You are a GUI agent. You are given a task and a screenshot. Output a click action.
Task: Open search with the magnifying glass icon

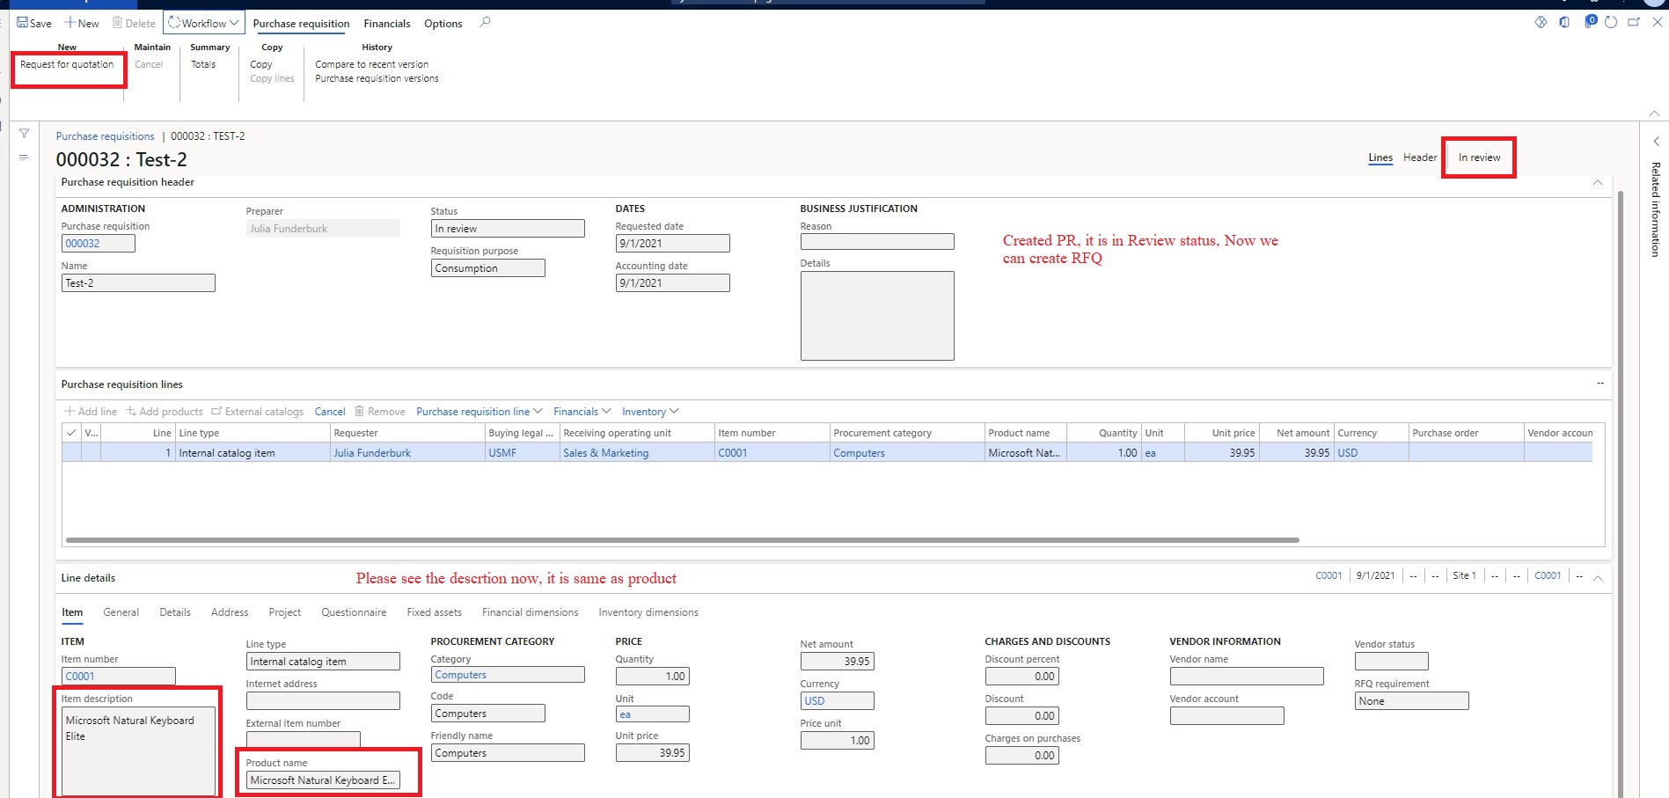click(485, 24)
